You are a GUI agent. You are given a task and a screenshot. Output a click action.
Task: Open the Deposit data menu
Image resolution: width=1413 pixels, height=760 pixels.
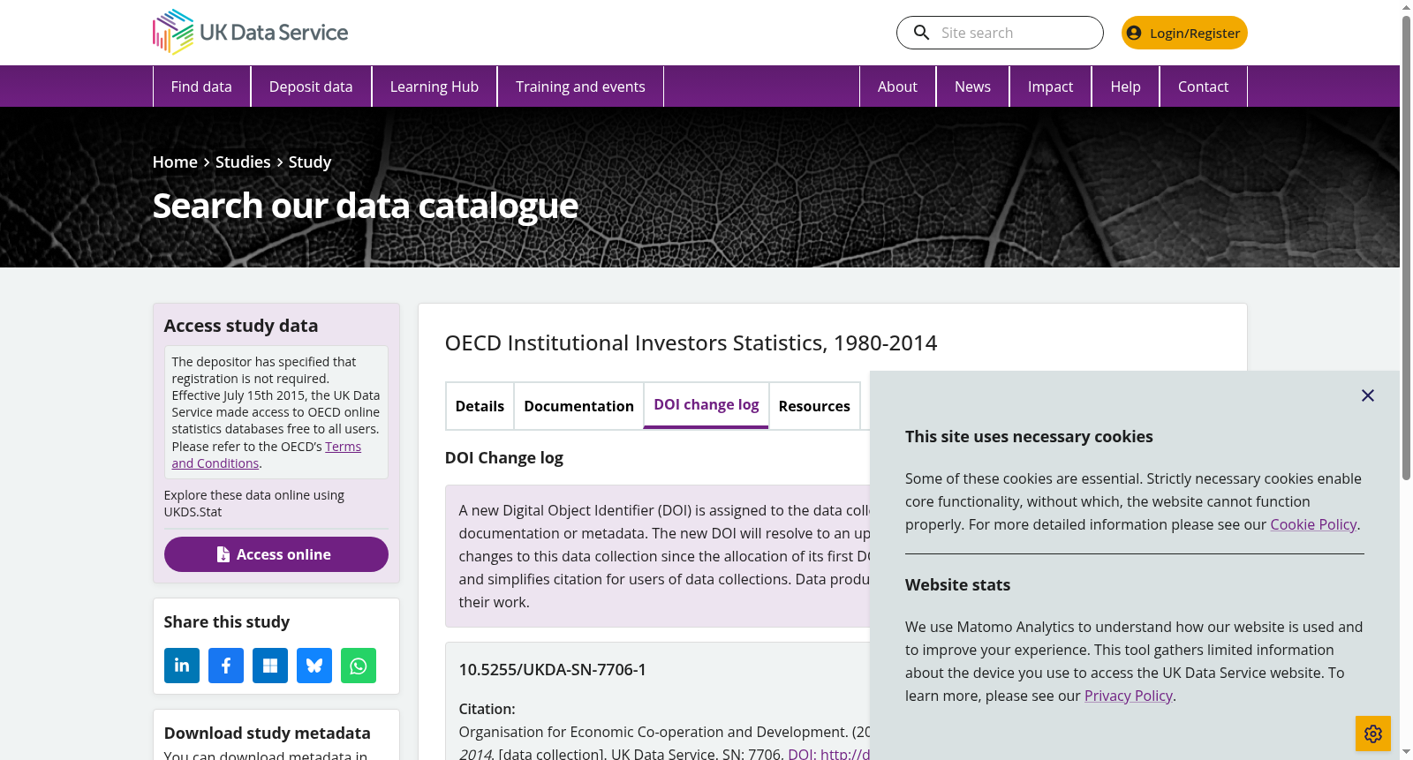(311, 87)
